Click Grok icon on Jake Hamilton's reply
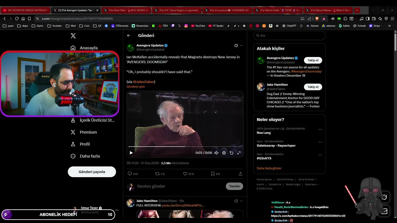 (x=236, y=201)
